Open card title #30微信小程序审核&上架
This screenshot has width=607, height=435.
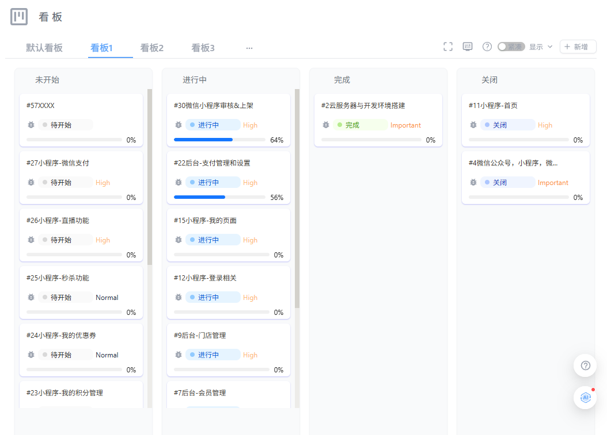(x=214, y=106)
